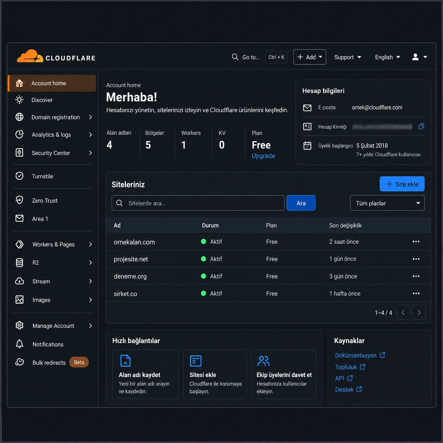443x443 pixels.
Task: Click the Ekip üyelerini davet et people icon
Action: pos(264,361)
